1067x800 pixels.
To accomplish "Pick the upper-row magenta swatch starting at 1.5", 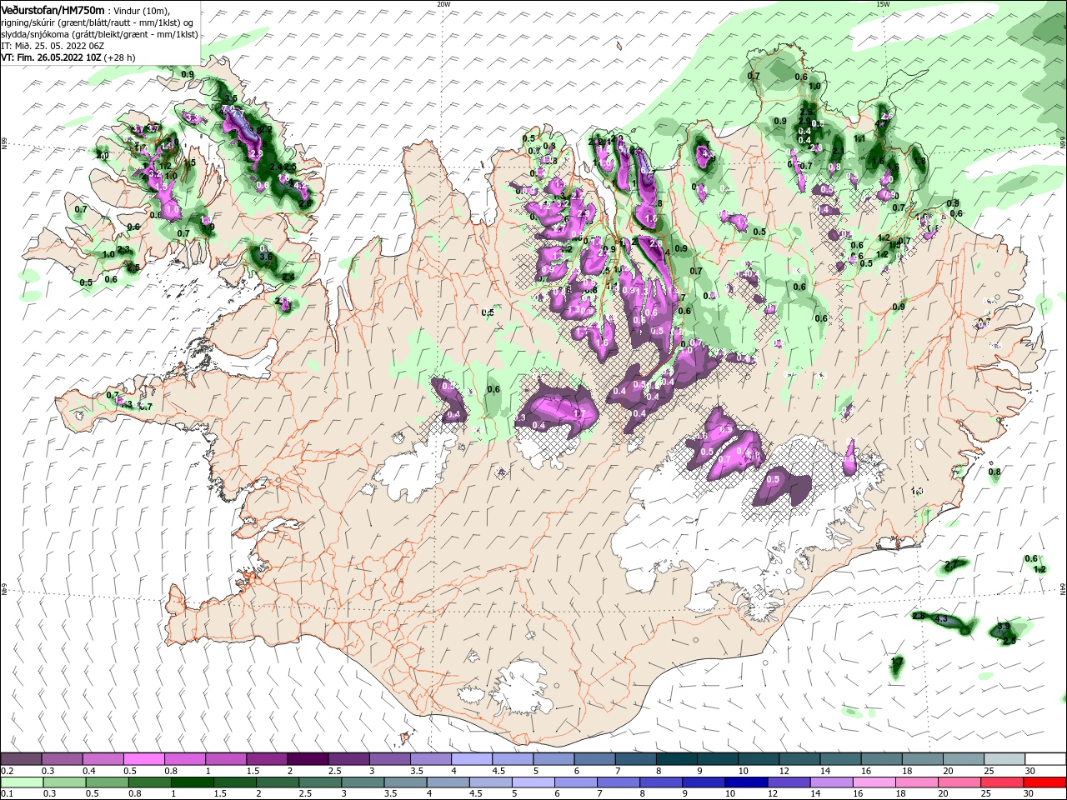I will point(267,759).
